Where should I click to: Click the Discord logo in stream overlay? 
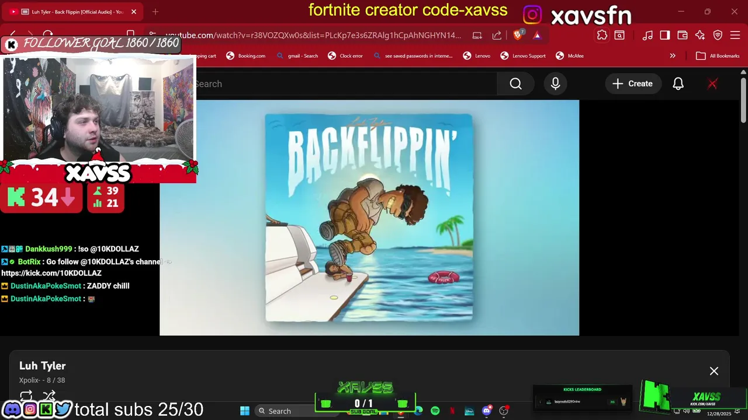click(x=11, y=409)
